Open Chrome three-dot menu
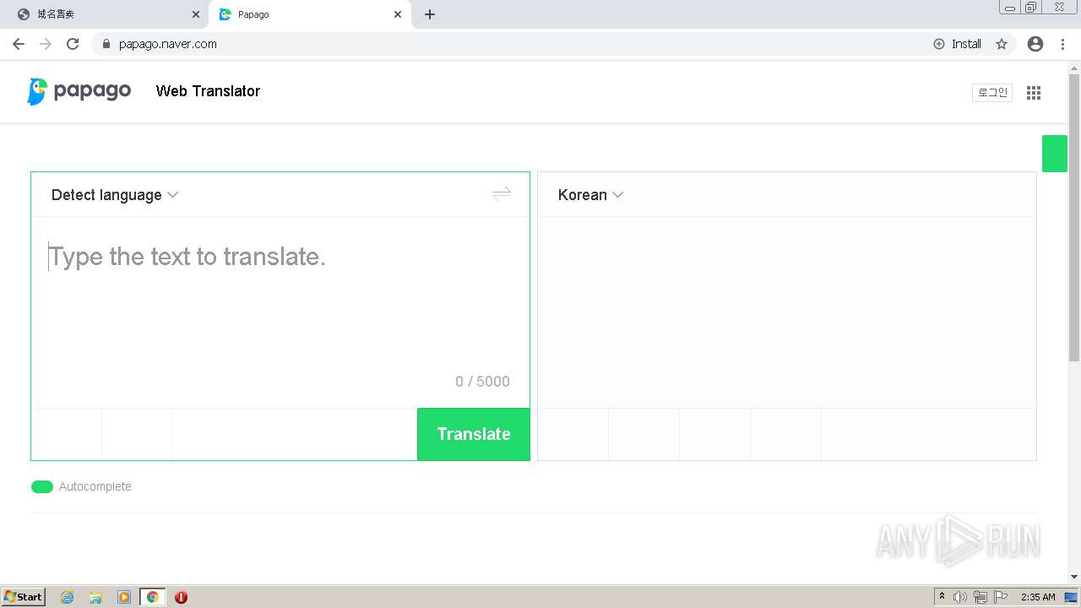 pos(1062,44)
